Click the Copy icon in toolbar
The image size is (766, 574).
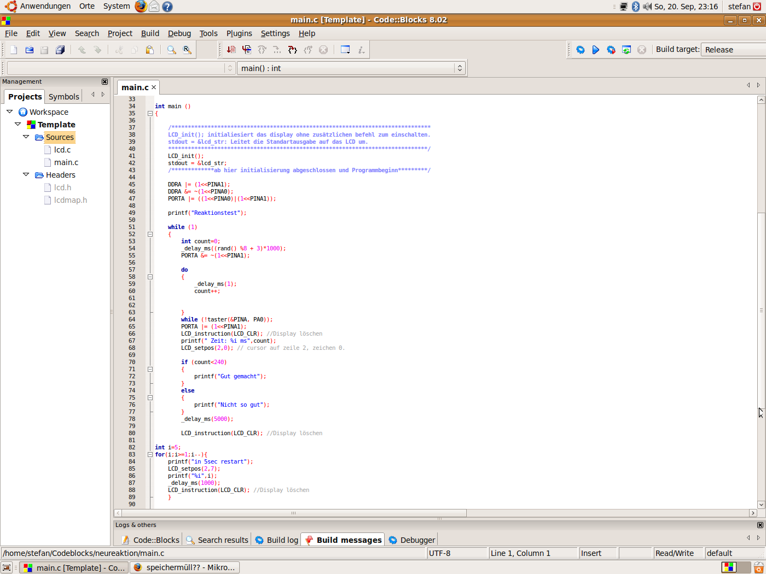click(135, 50)
